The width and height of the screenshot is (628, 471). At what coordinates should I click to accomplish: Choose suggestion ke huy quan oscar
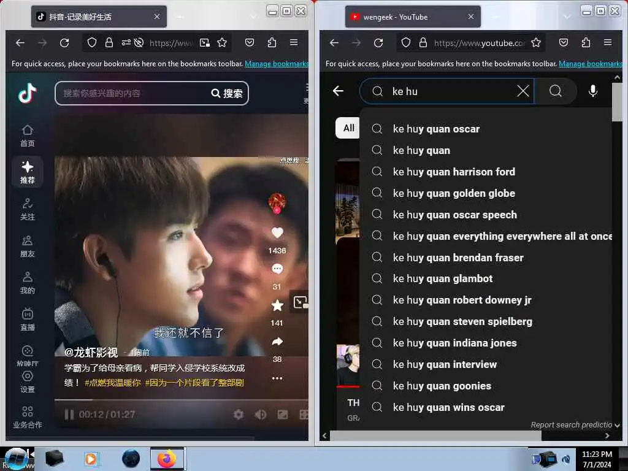[x=486, y=129]
